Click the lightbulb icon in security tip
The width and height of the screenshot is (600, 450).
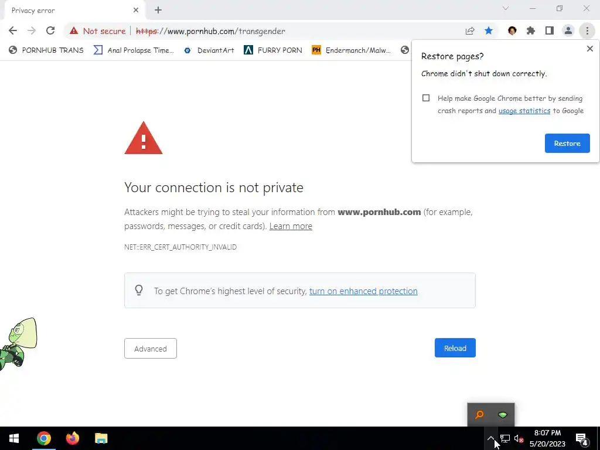139,290
